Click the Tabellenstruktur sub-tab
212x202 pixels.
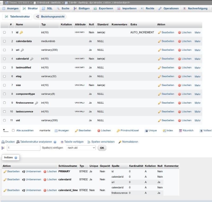tap(17, 17)
